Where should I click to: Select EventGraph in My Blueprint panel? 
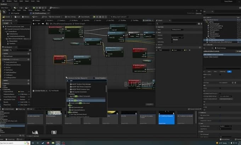click(9, 56)
